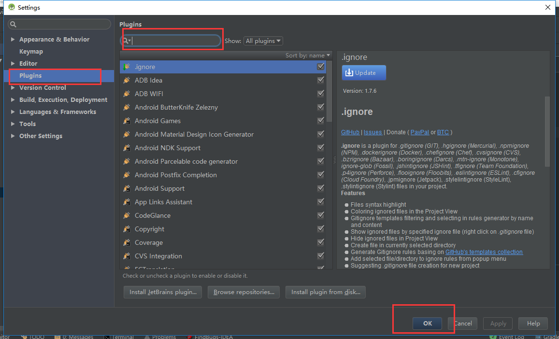Click Android Material Design Icon Generator plugin icon
This screenshot has height=339, width=559.
[126, 134]
